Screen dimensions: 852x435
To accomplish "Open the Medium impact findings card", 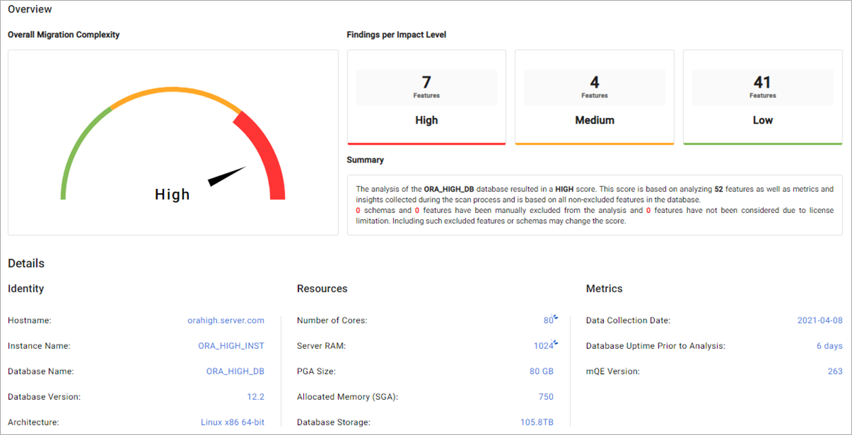I will (x=594, y=97).
